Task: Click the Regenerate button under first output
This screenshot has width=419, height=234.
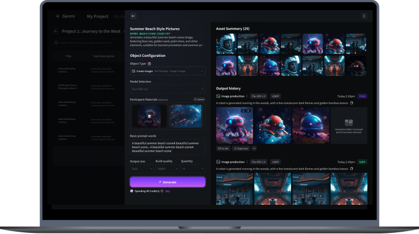Action: tap(240, 148)
